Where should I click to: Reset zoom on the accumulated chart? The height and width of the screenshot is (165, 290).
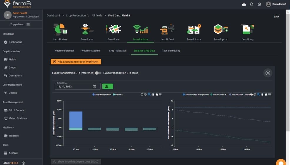pyautogui.click(x=266, y=94)
